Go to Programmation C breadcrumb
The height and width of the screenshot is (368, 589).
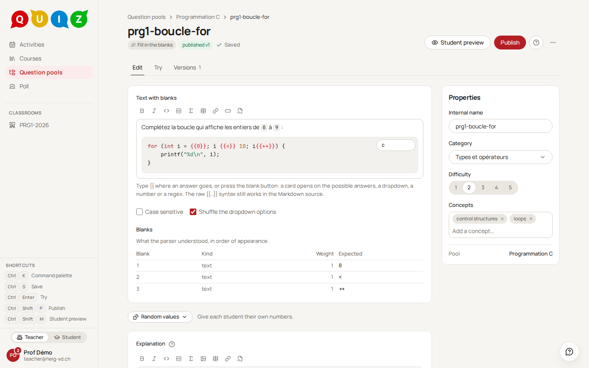pyautogui.click(x=198, y=17)
